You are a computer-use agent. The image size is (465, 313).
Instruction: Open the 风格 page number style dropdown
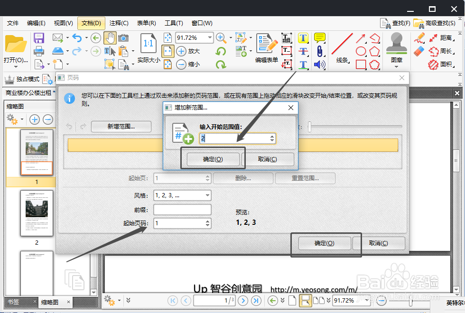pos(207,195)
